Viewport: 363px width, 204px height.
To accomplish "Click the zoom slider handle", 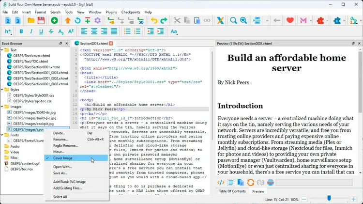I will click(x=329, y=198).
